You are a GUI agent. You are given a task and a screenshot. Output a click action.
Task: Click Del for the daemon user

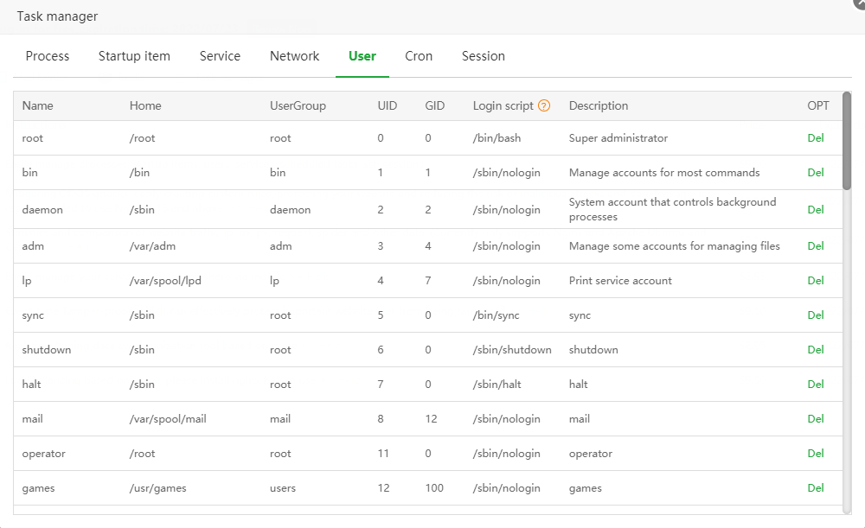tap(815, 210)
